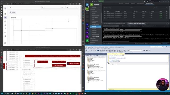Check the first port forwarding row checkbox

point(105,13)
